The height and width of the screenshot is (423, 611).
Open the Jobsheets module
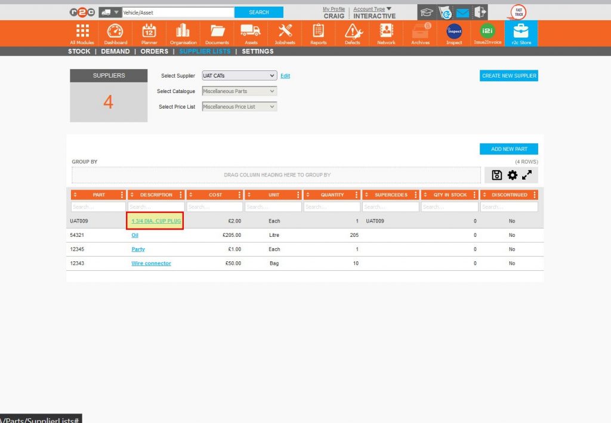click(285, 33)
